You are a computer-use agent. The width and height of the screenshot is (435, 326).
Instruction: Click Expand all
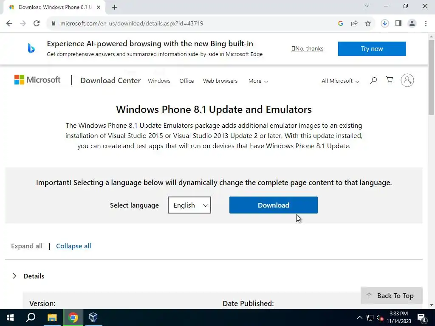[x=27, y=246]
